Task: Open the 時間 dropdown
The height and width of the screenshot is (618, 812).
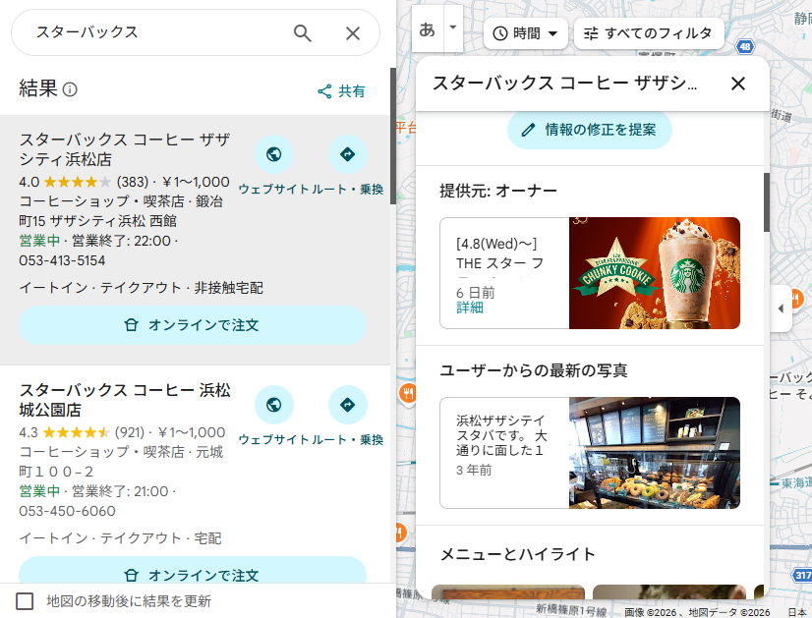Action: tap(525, 33)
